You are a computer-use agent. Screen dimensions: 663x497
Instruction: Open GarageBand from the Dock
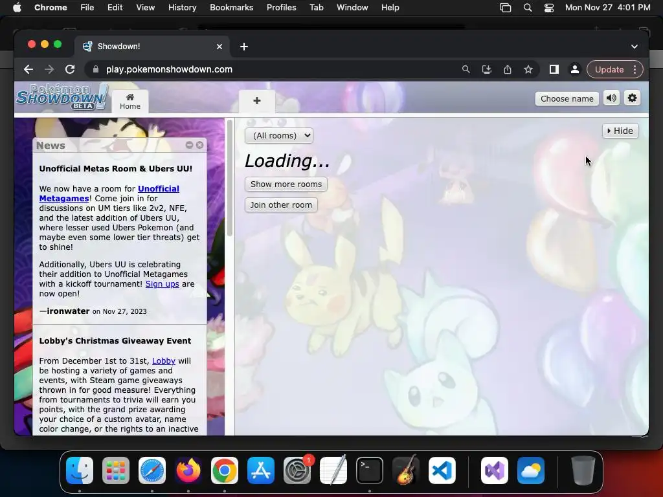pyautogui.click(x=406, y=470)
